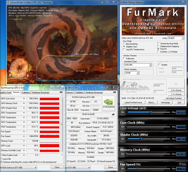Click the camera screenshot icon in left GPU-Z window
The width and height of the screenshot is (188, 172).
[x=61, y=92]
